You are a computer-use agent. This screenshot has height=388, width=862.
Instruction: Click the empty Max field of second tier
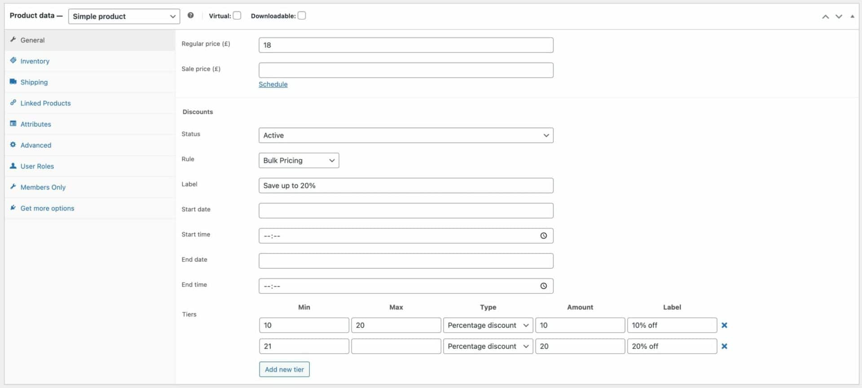[x=396, y=346]
